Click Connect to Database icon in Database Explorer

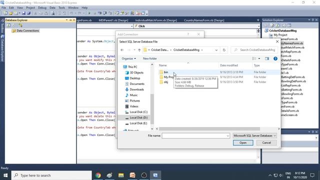[20, 25]
